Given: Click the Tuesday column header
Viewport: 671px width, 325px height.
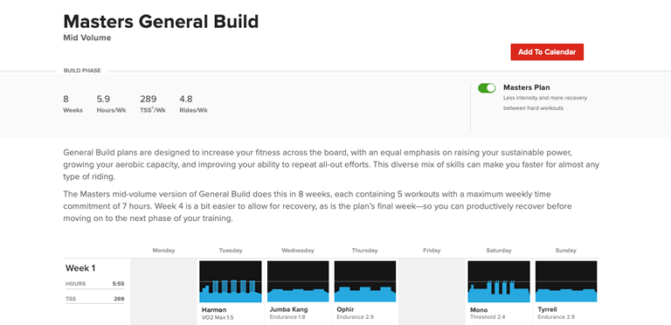Looking at the screenshot, I should [231, 251].
